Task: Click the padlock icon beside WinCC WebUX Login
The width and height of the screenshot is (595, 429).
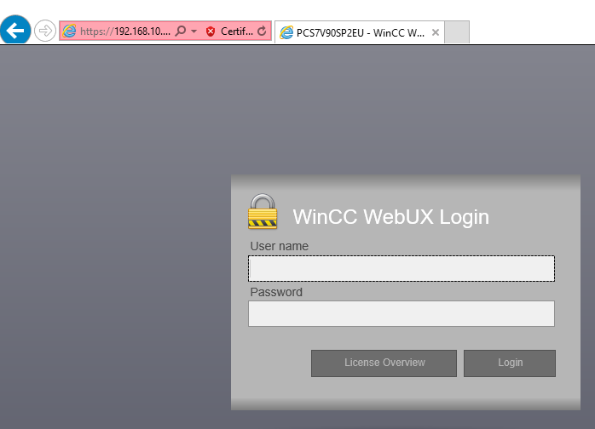Action: [263, 211]
